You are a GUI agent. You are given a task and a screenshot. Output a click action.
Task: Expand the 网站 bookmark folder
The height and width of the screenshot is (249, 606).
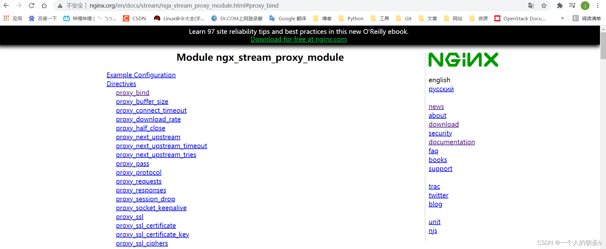click(453, 18)
